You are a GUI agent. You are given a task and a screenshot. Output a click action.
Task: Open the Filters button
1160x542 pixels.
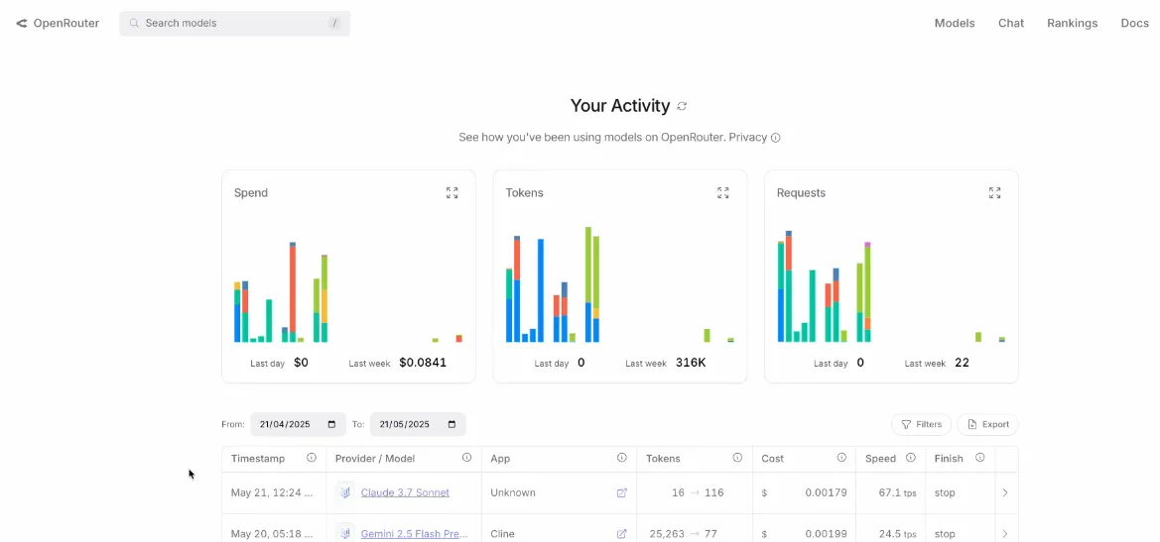pos(921,424)
